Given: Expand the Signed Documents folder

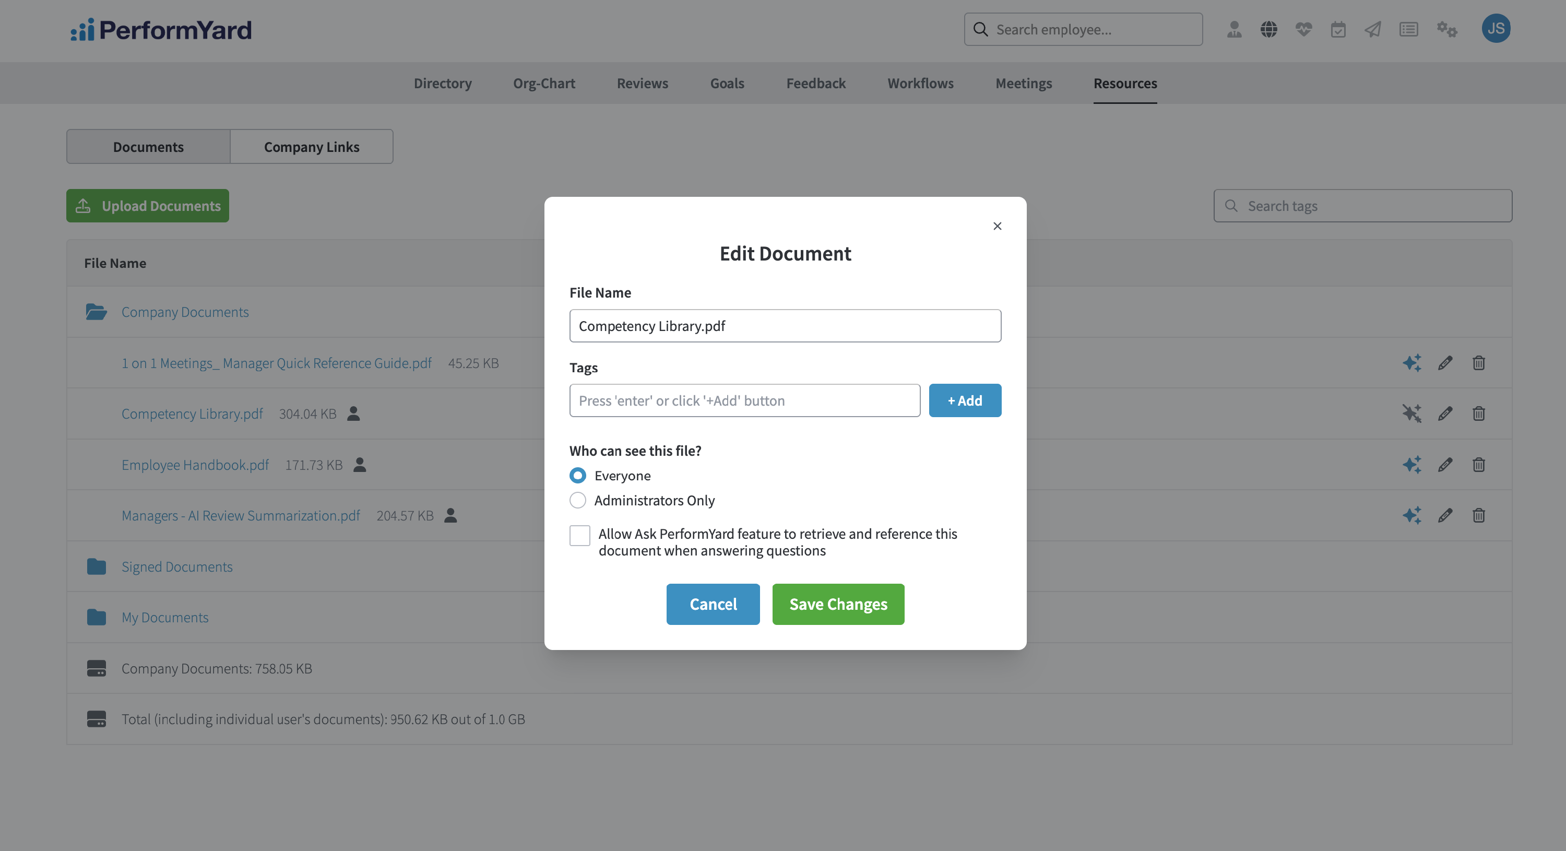Looking at the screenshot, I should point(176,566).
